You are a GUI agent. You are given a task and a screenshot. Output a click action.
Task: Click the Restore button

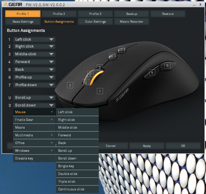[x=168, y=14]
